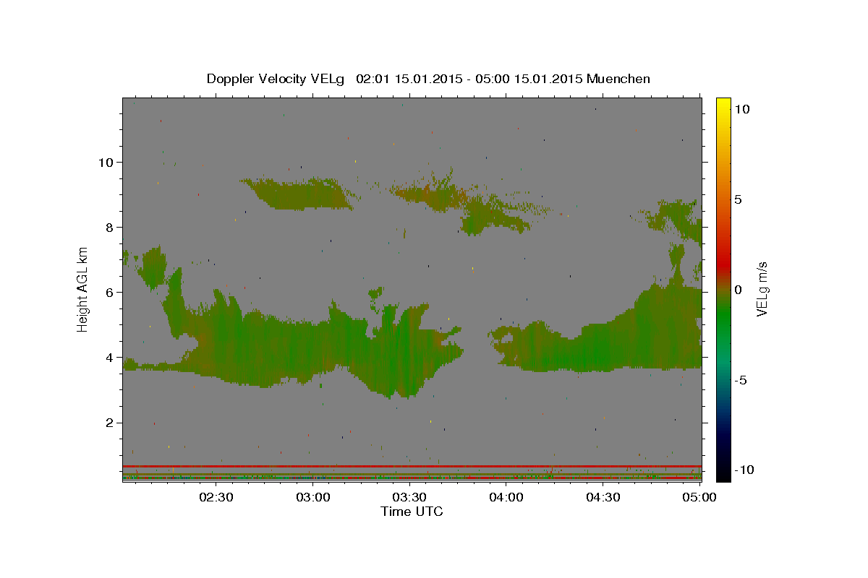Image resolution: width=868 pixels, height=578 pixels.
Task: Click the black bottom of the colorbar
Action: click(723, 473)
